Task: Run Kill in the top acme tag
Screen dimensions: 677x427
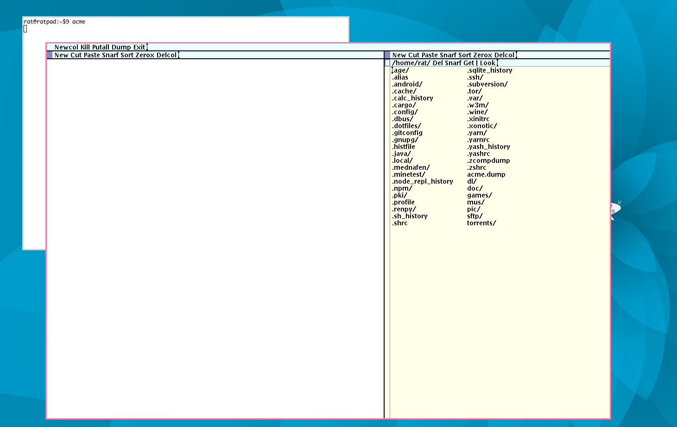Action: [x=85, y=47]
